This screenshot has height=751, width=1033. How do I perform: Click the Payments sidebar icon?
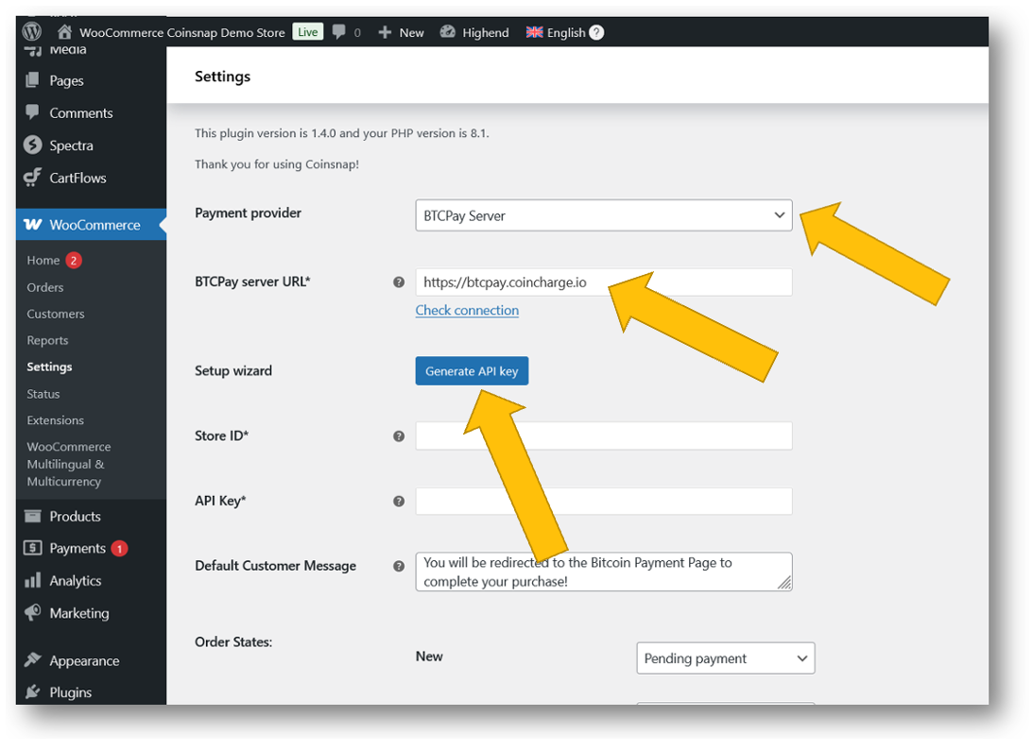[x=32, y=548]
